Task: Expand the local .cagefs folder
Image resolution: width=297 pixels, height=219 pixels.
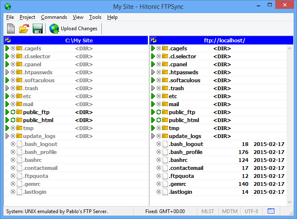Action: (x=8, y=48)
